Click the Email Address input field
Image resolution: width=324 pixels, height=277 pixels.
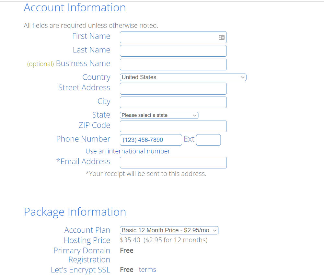point(173,163)
